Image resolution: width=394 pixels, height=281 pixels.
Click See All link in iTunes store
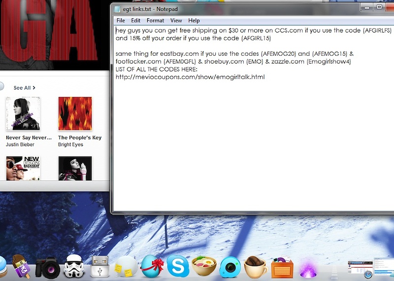tap(24, 88)
